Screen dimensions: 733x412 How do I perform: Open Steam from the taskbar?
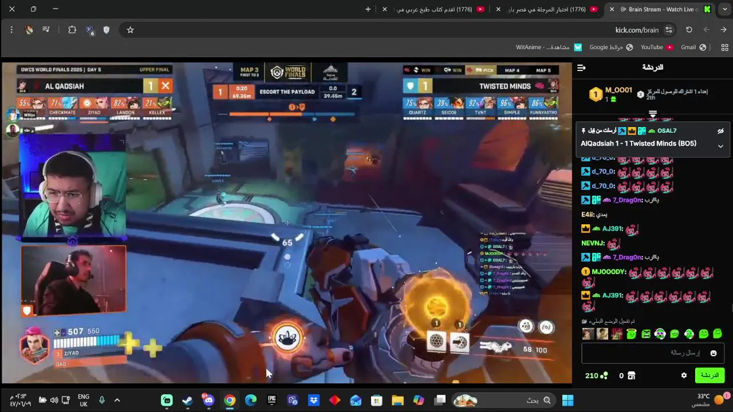[187, 400]
